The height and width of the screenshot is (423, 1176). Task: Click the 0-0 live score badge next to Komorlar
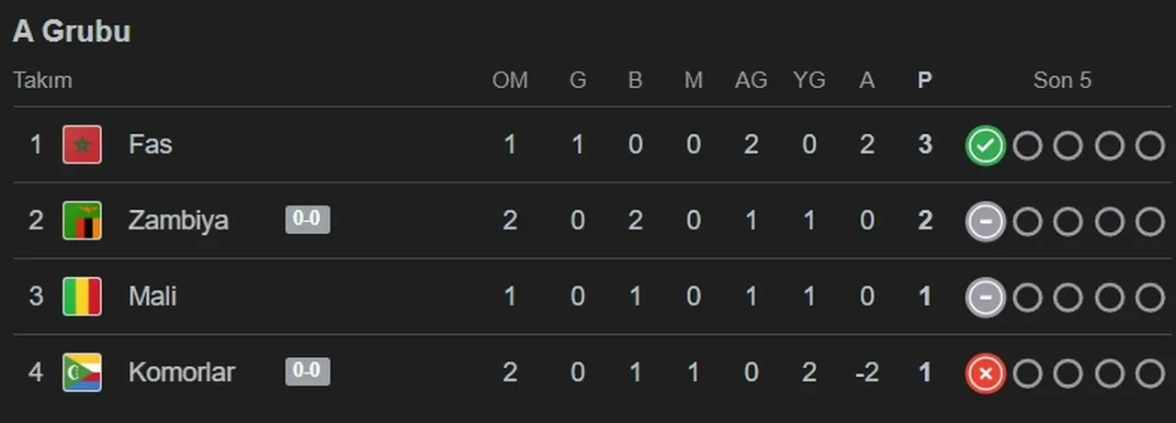click(x=308, y=372)
